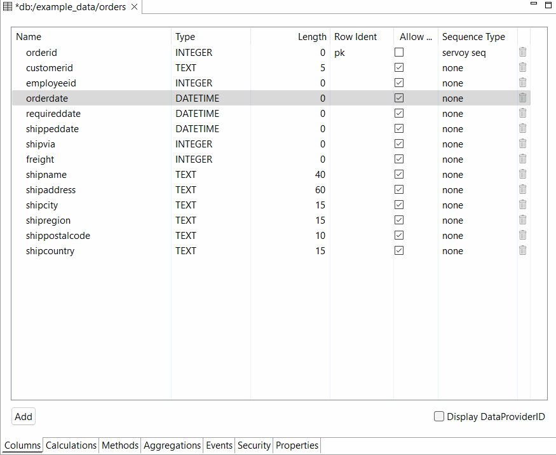Screen dimensions: 556x455
Task: Delete the orderid column via trash icon
Action: click(522, 52)
